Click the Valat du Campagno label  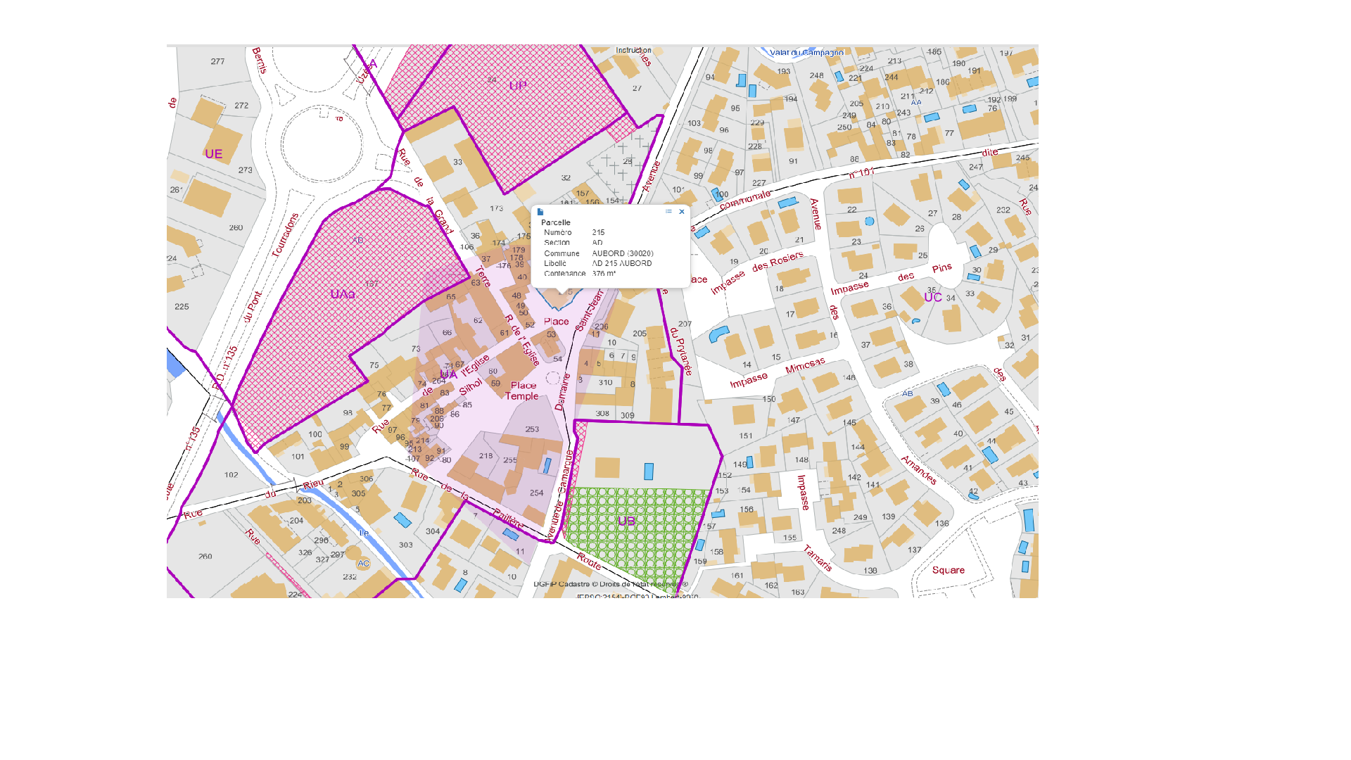pyautogui.click(x=806, y=53)
